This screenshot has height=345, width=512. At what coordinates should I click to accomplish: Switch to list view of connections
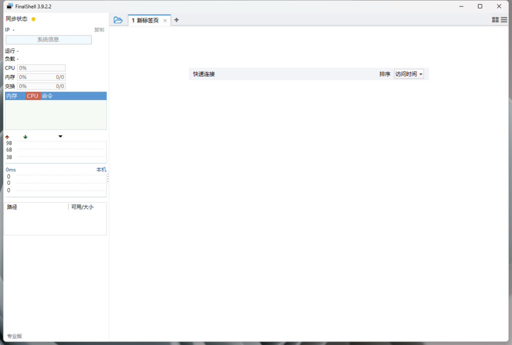click(x=504, y=19)
